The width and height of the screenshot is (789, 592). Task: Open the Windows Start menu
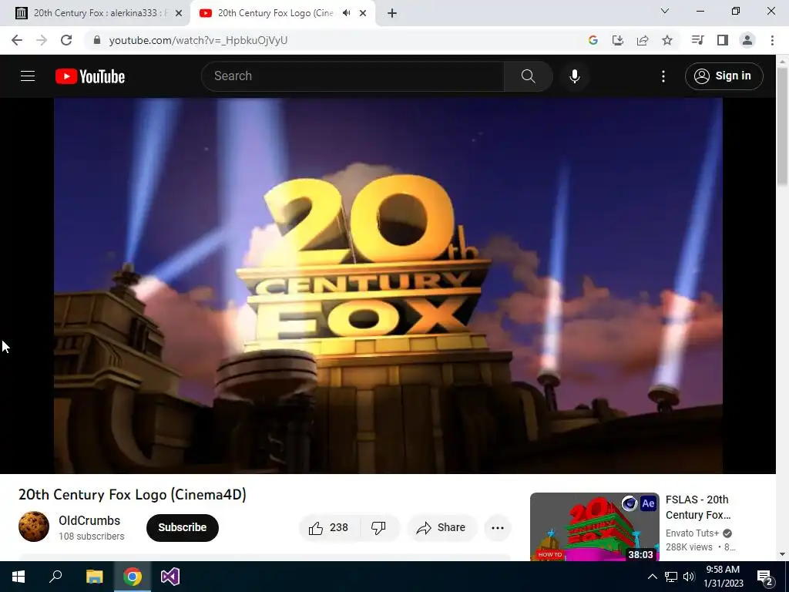tap(18, 577)
